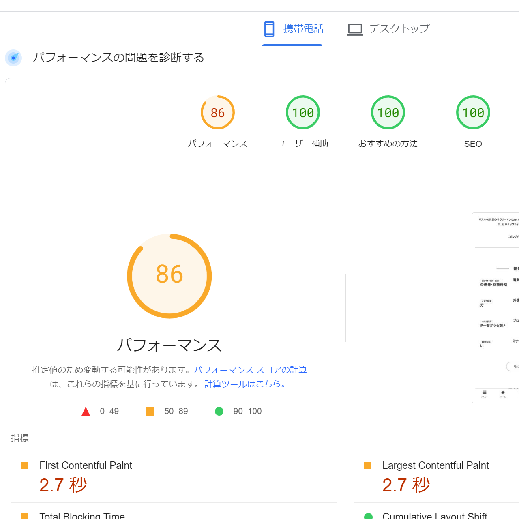Select the おすすめの方法 100 score gauge
Viewport: 519px width, 519px height.
coord(388,112)
